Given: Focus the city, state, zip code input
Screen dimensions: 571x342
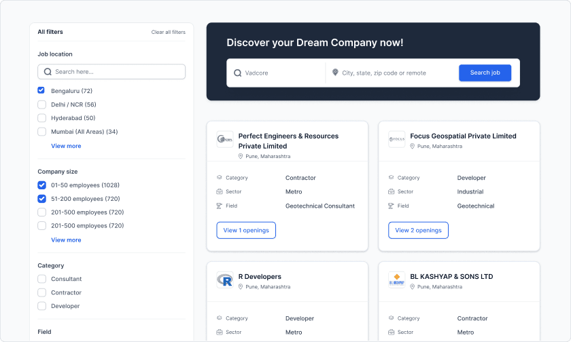Looking at the screenshot, I should coord(394,73).
